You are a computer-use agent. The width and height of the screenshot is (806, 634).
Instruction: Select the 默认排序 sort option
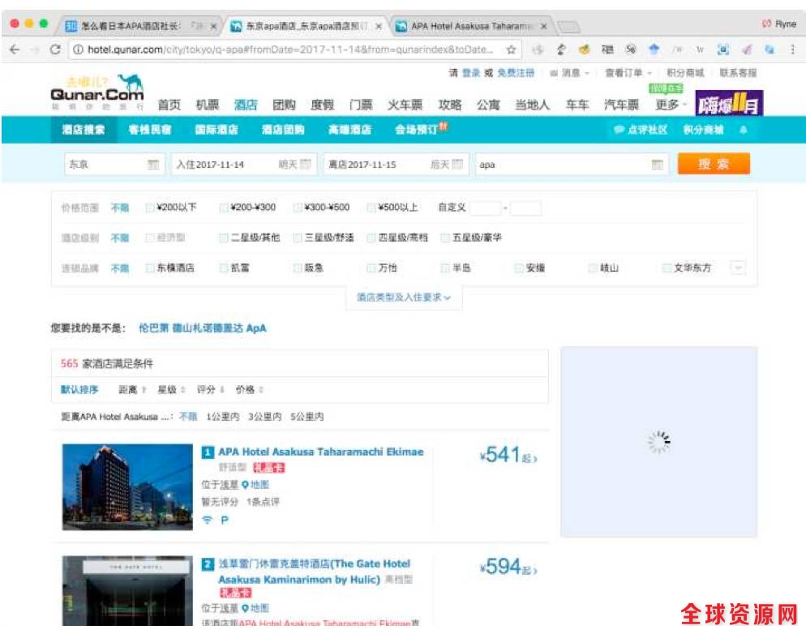79,390
